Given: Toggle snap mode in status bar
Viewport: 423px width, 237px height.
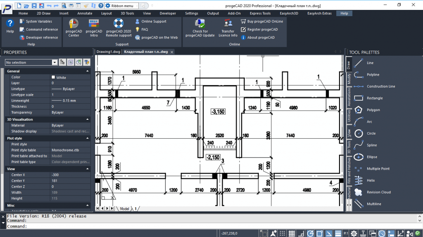Looking at the screenshot, I should (283, 234).
